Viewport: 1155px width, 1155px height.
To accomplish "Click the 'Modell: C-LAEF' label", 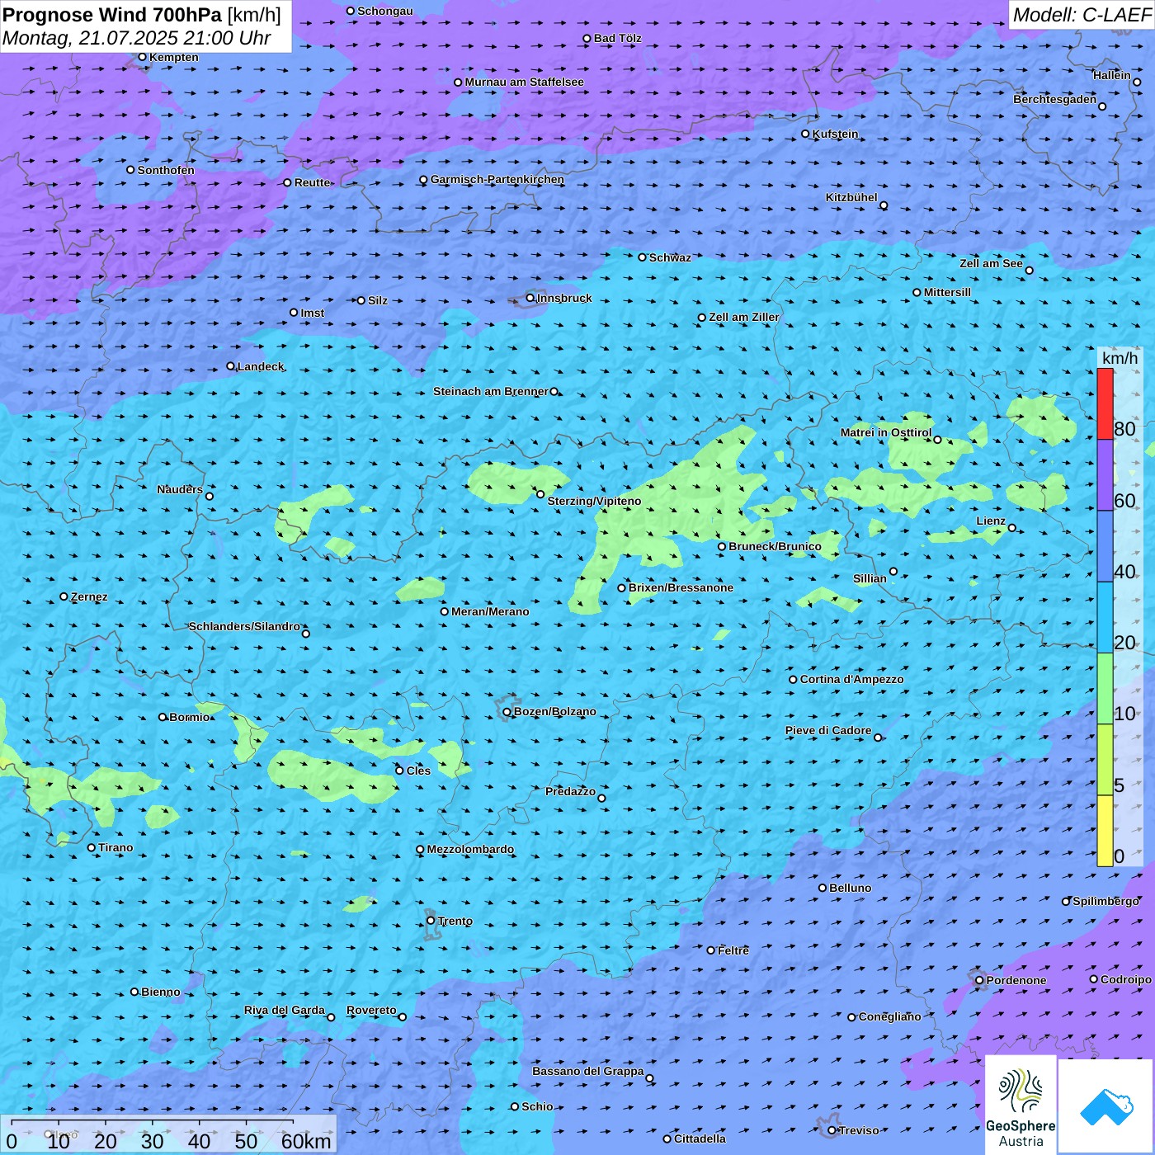I will coord(1082,15).
